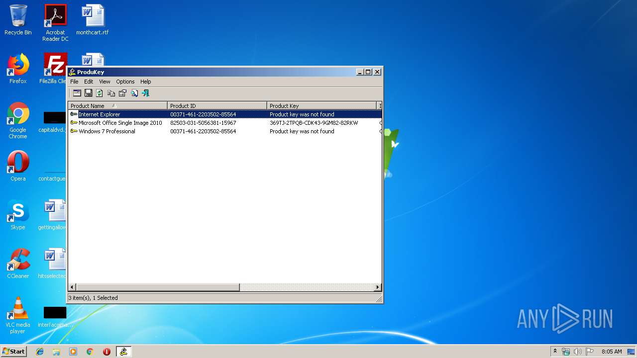
Task: Select the Windows 7 Professional row
Action: 225,131
